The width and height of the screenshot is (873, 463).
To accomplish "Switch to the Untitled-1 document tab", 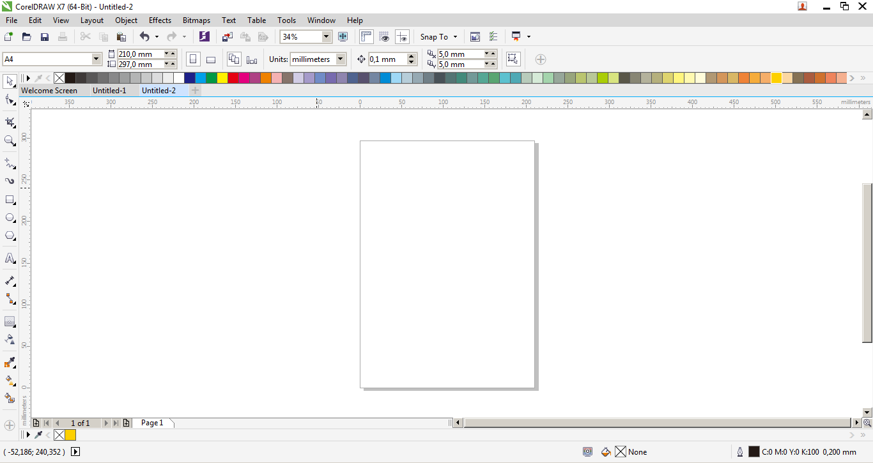I will (111, 90).
